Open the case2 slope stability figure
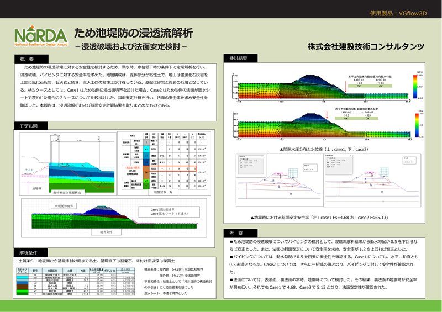442x312 pixels. tap(372, 180)
